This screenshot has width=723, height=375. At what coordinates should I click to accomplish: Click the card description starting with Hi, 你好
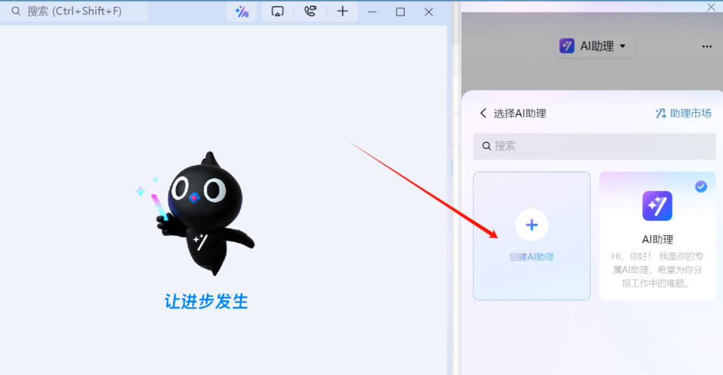point(657,270)
